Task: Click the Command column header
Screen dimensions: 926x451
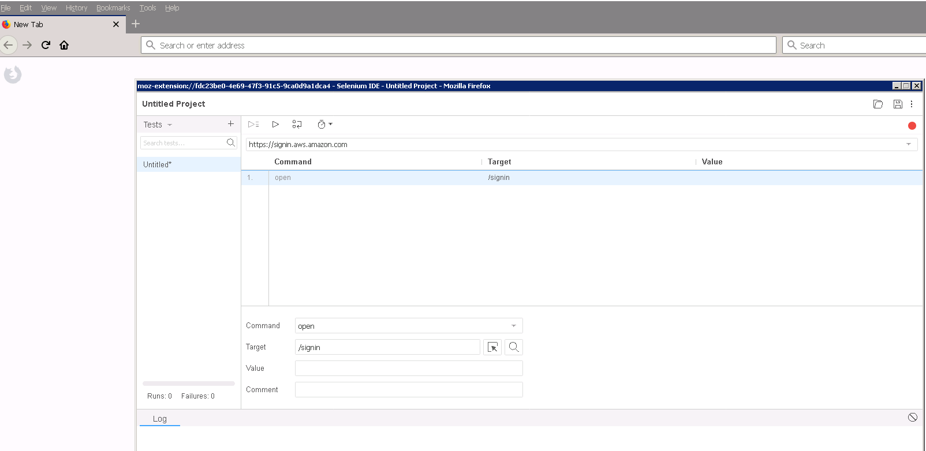Action: 293,162
